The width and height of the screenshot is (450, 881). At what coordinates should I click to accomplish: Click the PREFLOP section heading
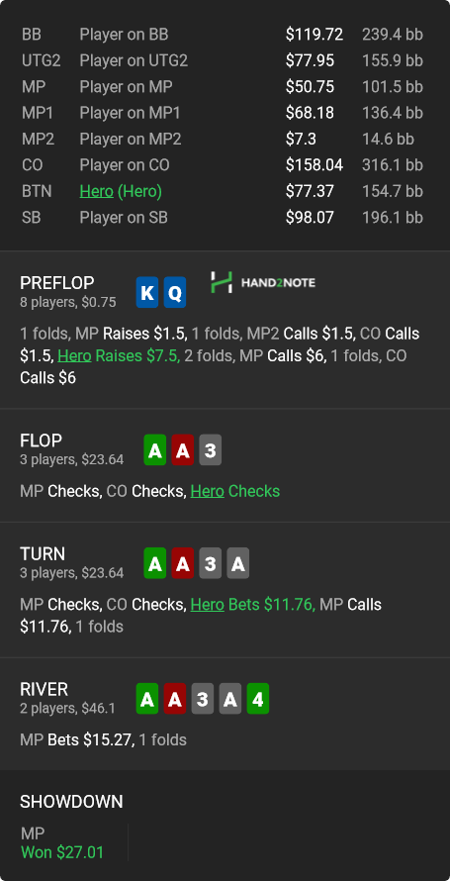click(57, 283)
